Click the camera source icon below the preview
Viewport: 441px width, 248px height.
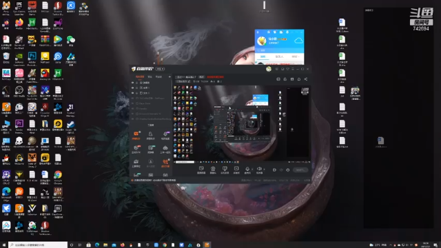pos(213,169)
